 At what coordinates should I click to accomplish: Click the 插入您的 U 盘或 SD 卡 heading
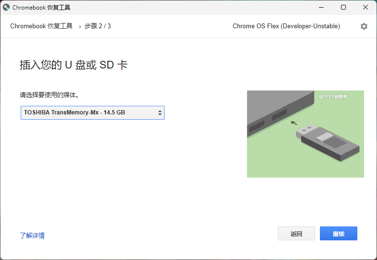pos(73,65)
